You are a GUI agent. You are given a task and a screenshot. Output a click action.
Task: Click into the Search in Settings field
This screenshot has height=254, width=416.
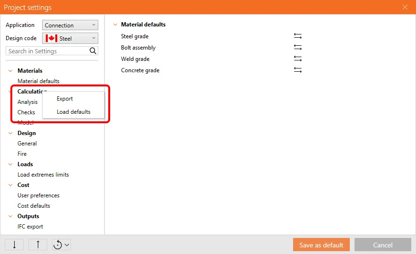(x=48, y=51)
